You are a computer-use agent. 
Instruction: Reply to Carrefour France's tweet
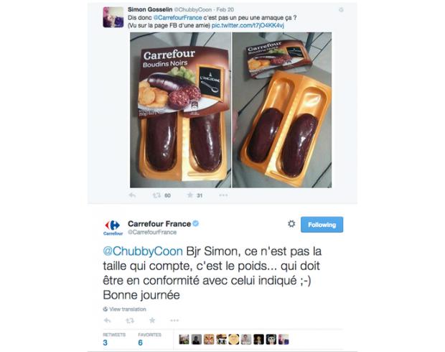(x=107, y=320)
